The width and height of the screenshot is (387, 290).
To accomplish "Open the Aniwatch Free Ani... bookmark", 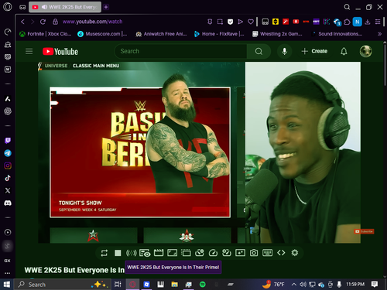I will coord(161,34).
